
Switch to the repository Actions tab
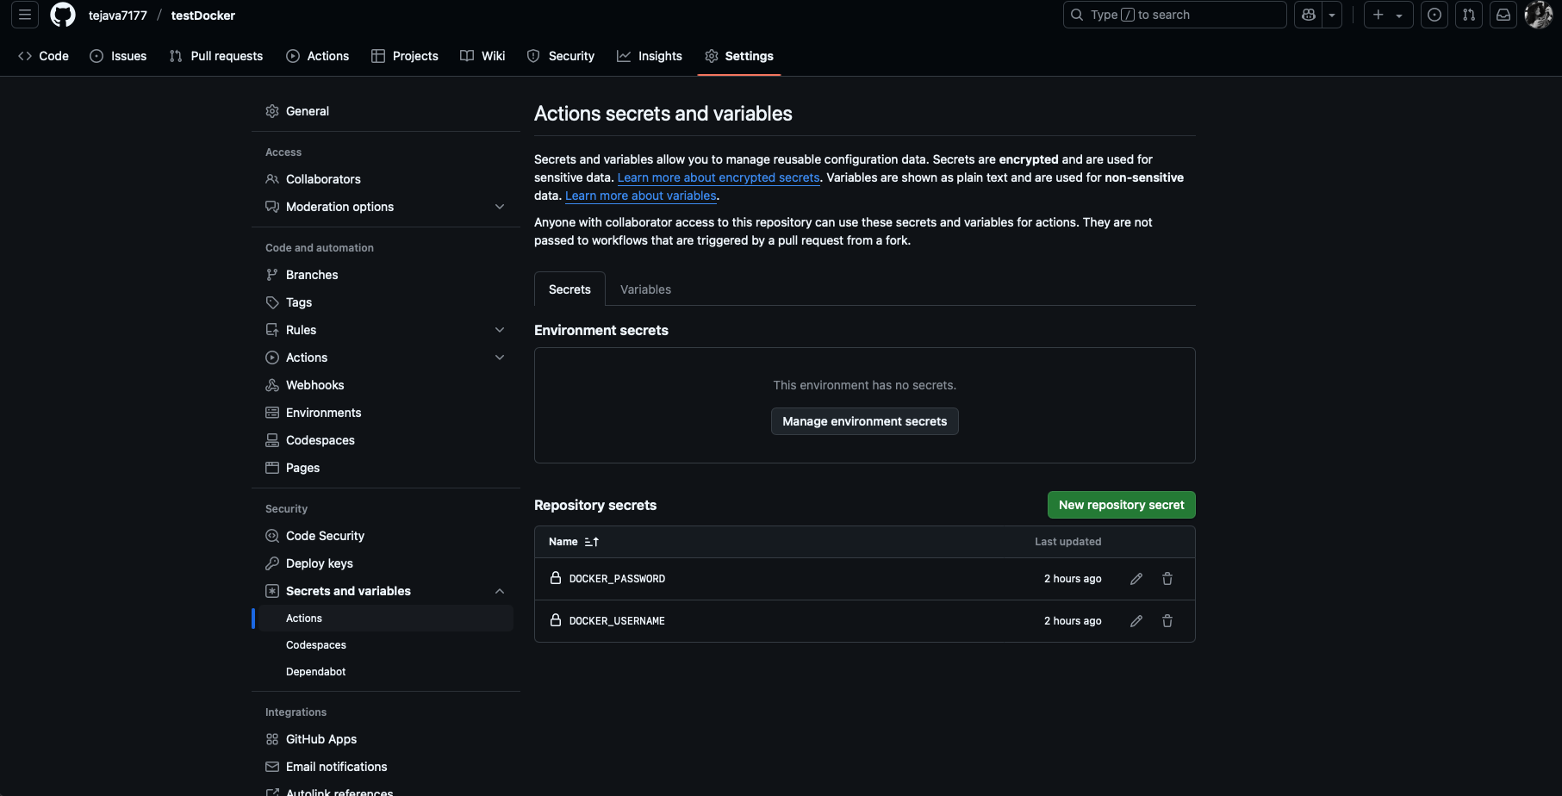click(318, 56)
